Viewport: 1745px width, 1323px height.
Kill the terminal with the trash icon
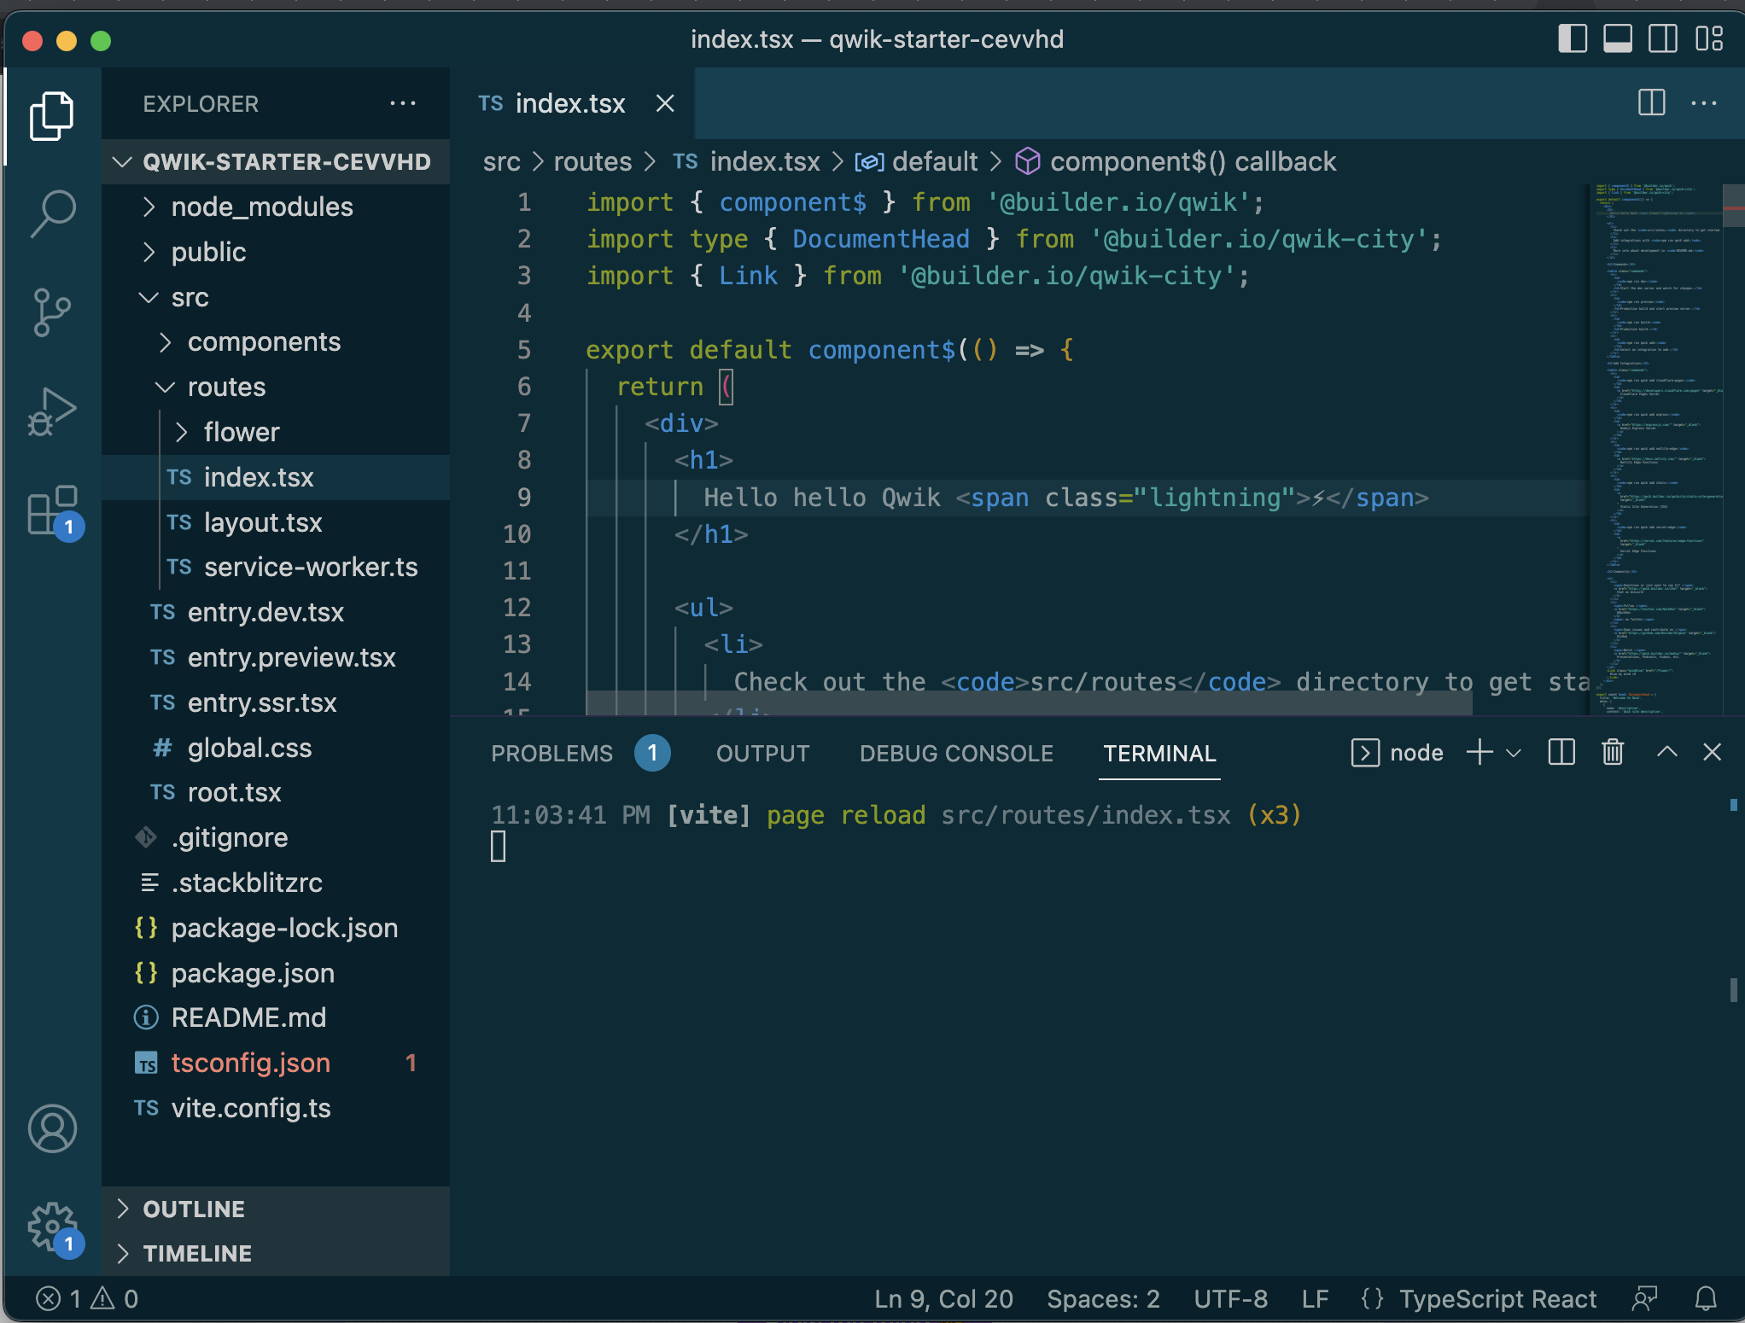1613,752
